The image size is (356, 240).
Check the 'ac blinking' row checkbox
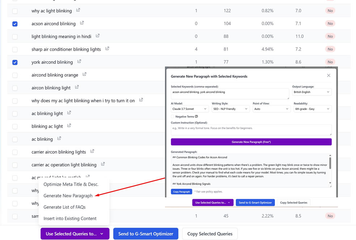(x=15, y=139)
